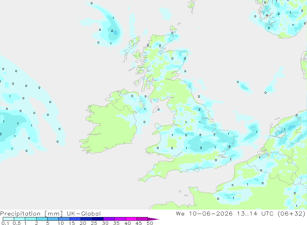
Task: Select the 5–10 mm blue legend swatch
Action: pyautogui.click(x=53, y=219)
